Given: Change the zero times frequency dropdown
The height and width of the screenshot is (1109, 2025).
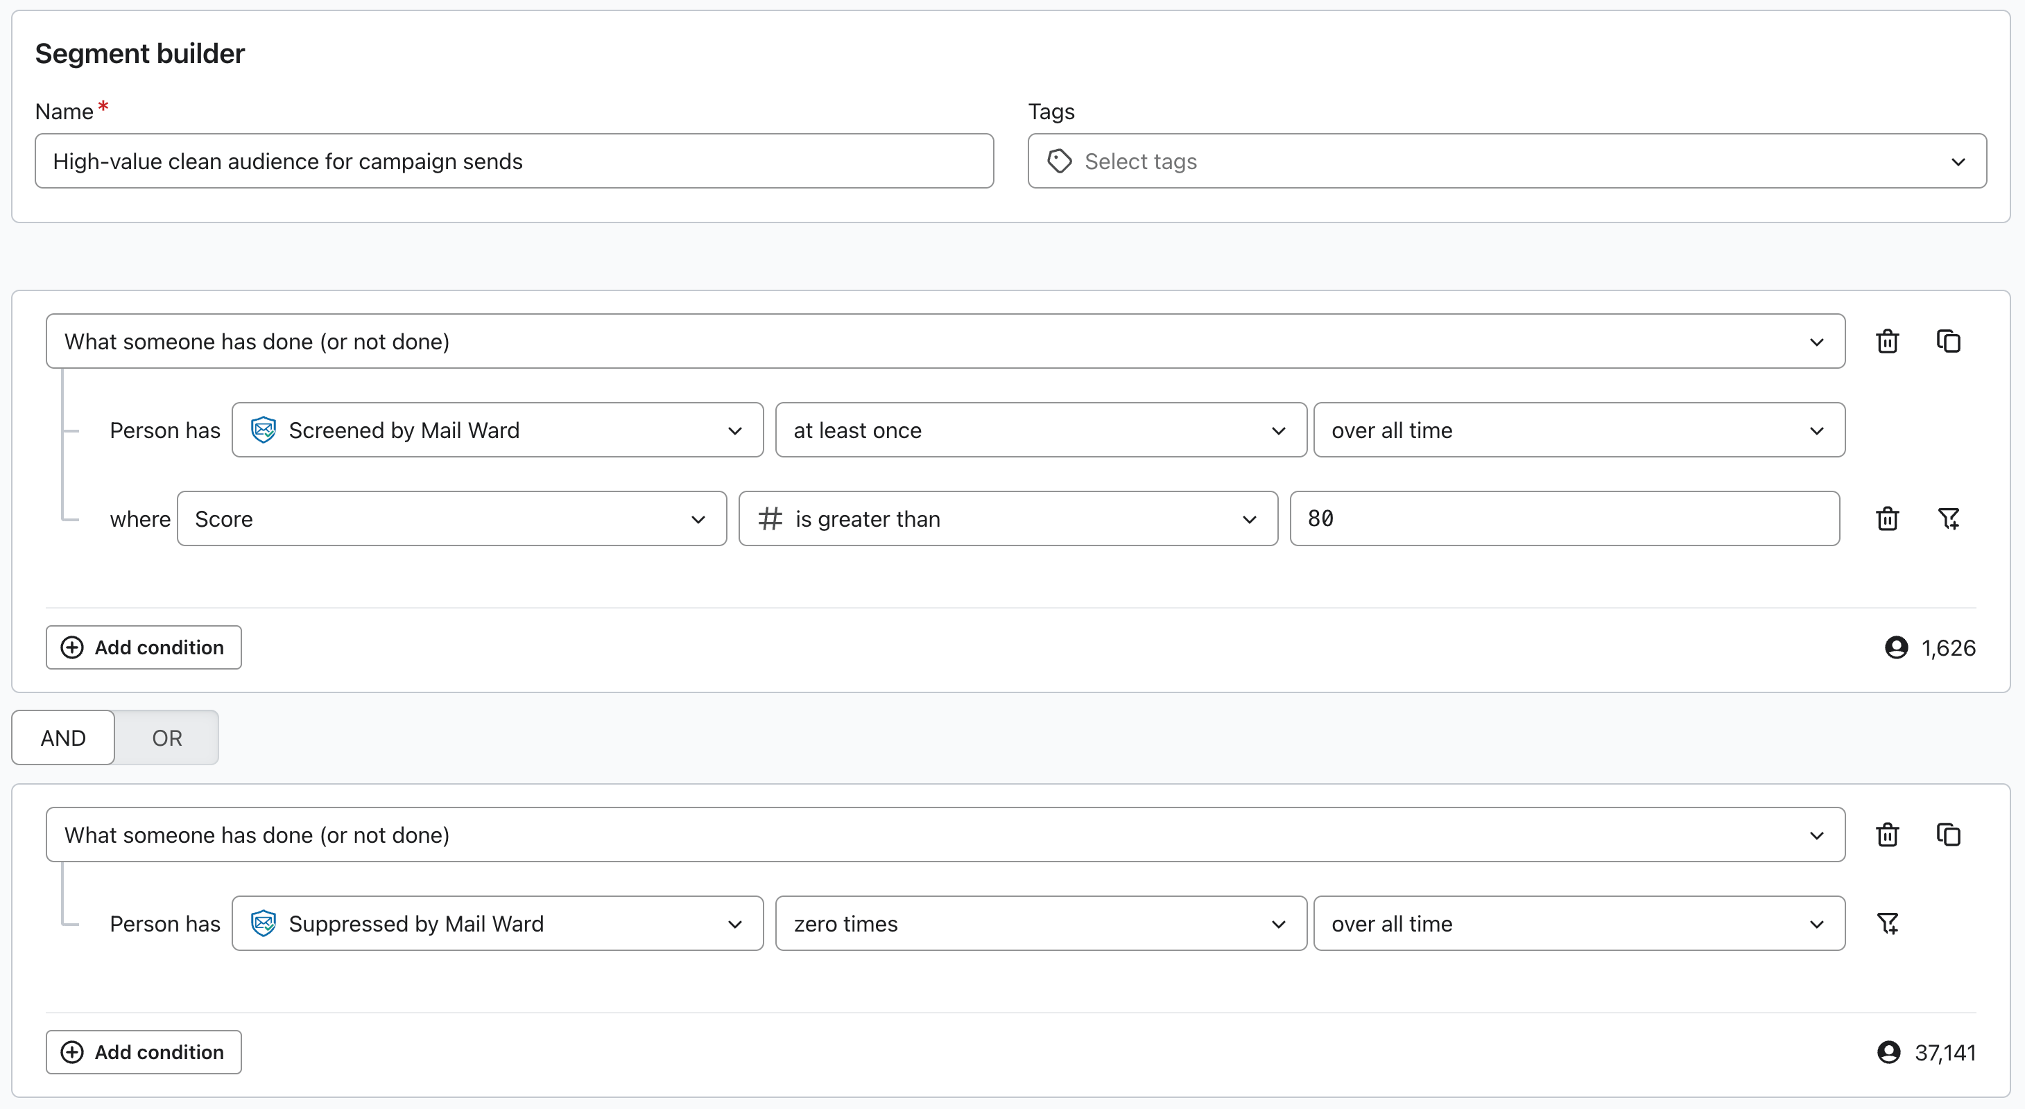Looking at the screenshot, I should coord(1041,923).
